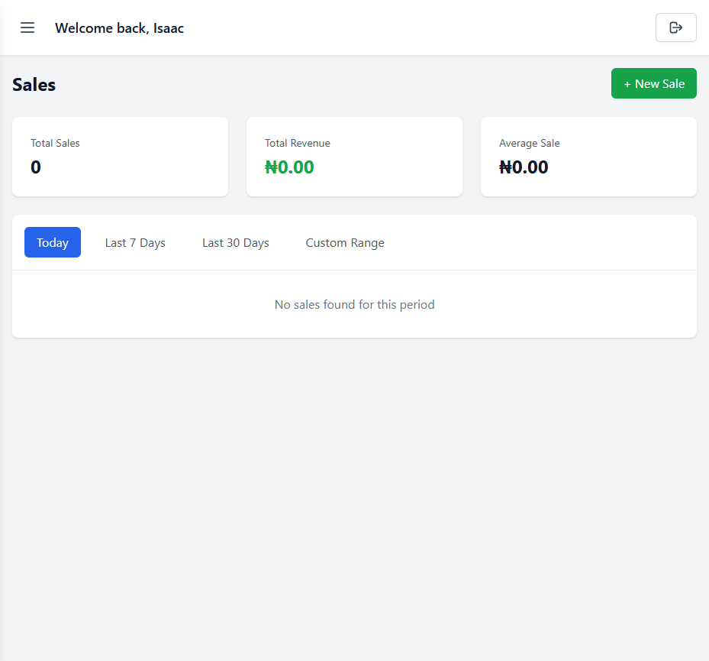Click the Total Sales summary card
Image resolution: width=709 pixels, height=661 pixels.
click(x=120, y=157)
